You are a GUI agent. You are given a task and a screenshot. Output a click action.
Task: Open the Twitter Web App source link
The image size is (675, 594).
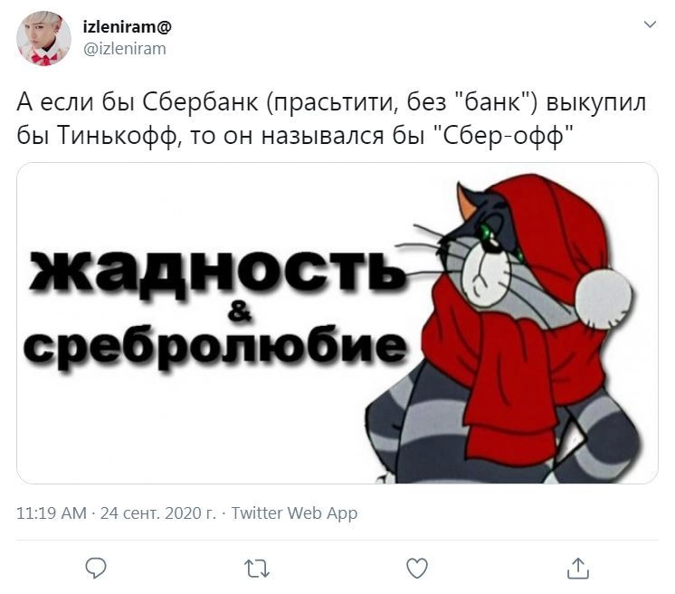click(x=294, y=513)
